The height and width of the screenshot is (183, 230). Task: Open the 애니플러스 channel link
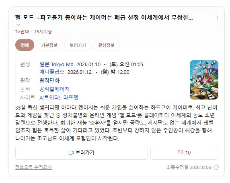(x=52, y=72)
